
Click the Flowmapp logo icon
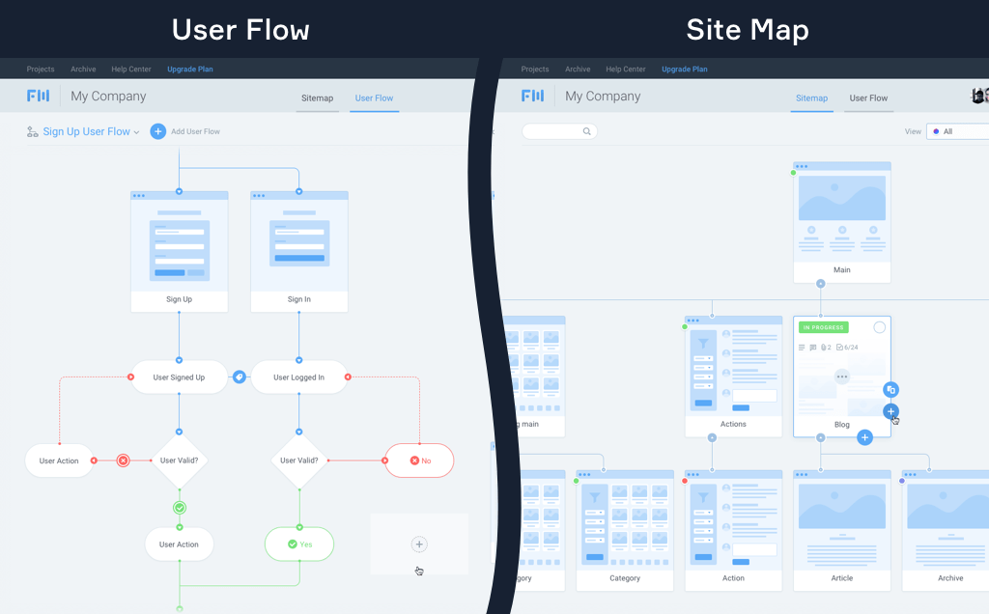point(39,96)
